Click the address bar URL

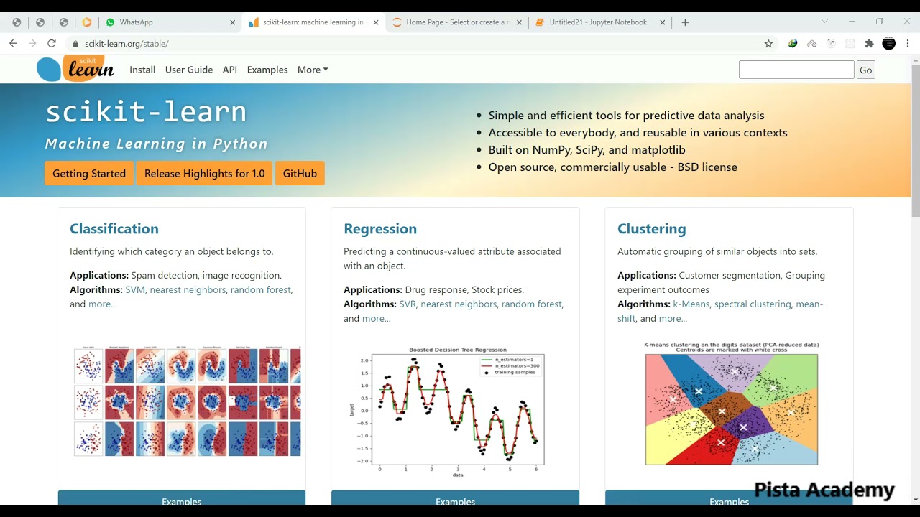coord(126,44)
